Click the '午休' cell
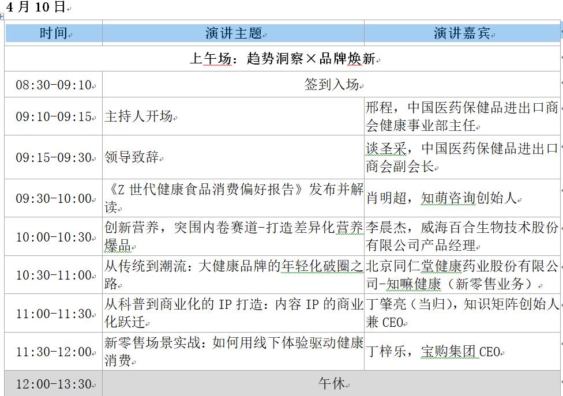Image resolution: width=563 pixels, height=396 pixels. [332, 383]
